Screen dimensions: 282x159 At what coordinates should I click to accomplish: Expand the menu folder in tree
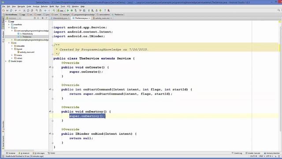click(12, 55)
